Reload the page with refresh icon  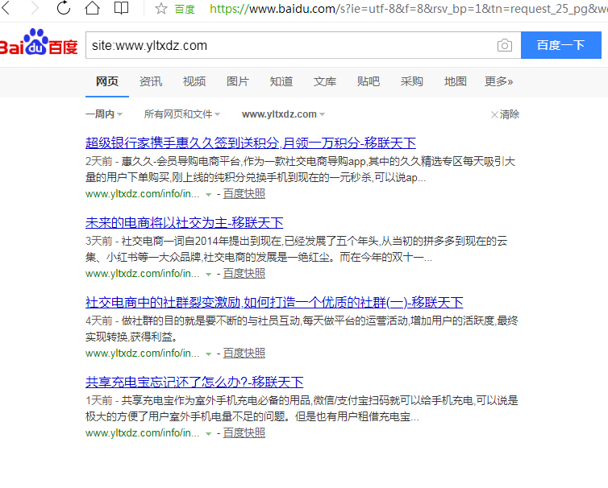[x=64, y=8]
